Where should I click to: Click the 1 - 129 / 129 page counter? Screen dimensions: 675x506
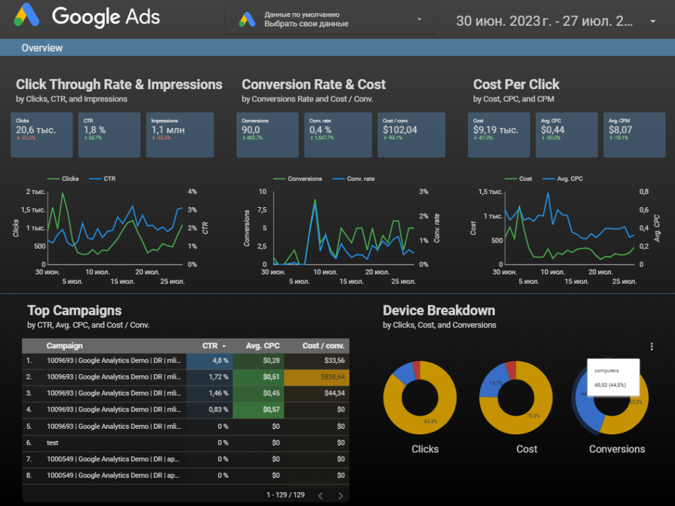[x=285, y=495]
